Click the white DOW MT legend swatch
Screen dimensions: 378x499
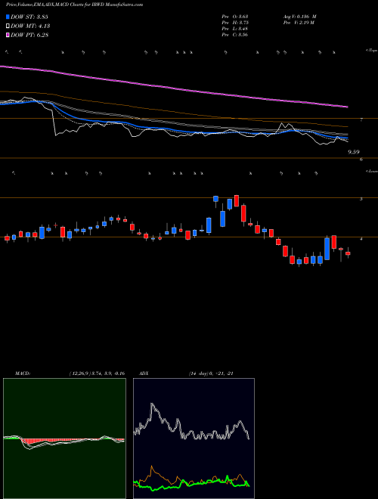tap(8, 26)
